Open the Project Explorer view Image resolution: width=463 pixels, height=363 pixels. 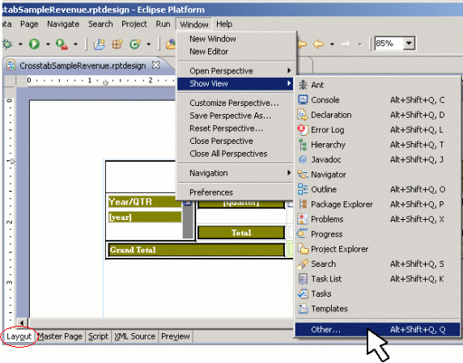[x=377, y=249]
